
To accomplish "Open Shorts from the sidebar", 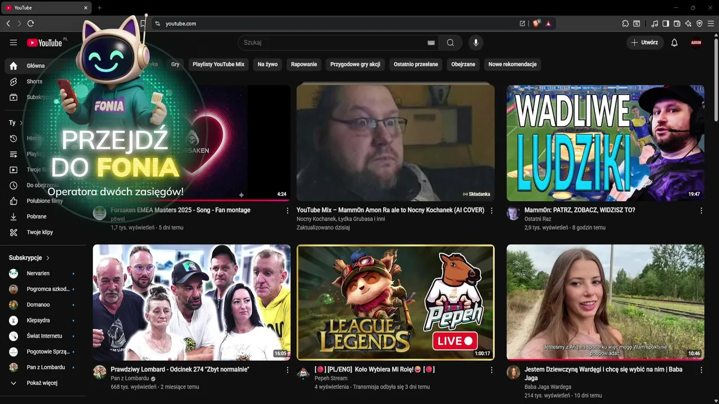I will click(34, 81).
